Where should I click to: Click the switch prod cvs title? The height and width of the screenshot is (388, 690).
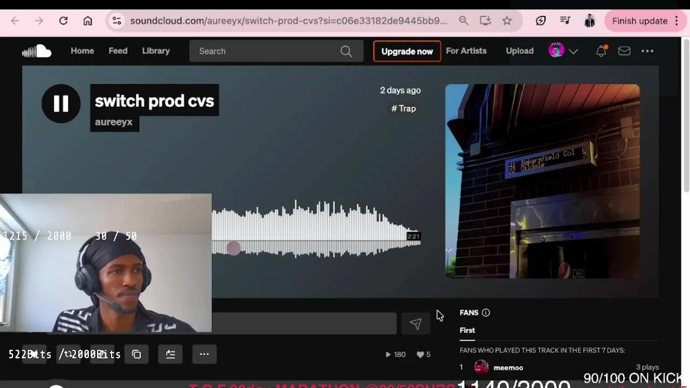154,101
